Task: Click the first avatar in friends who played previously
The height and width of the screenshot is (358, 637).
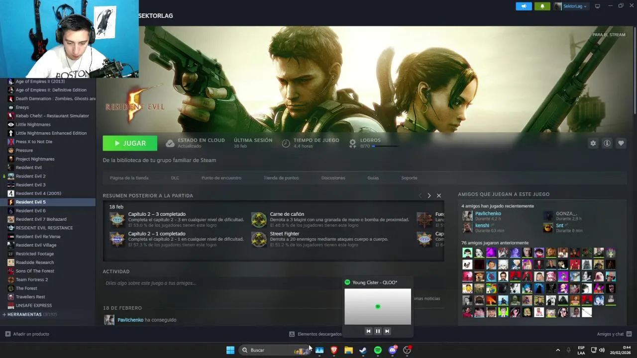Action: coord(467,253)
